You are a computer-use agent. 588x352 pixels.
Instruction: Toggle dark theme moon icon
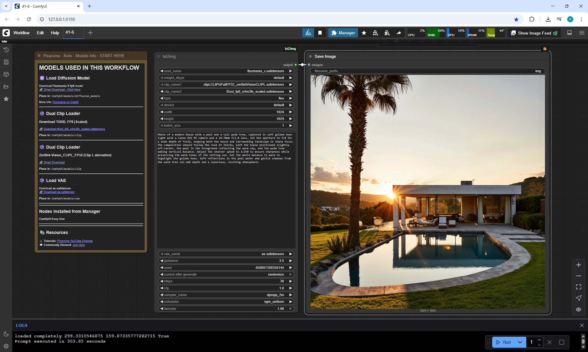click(6, 334)
